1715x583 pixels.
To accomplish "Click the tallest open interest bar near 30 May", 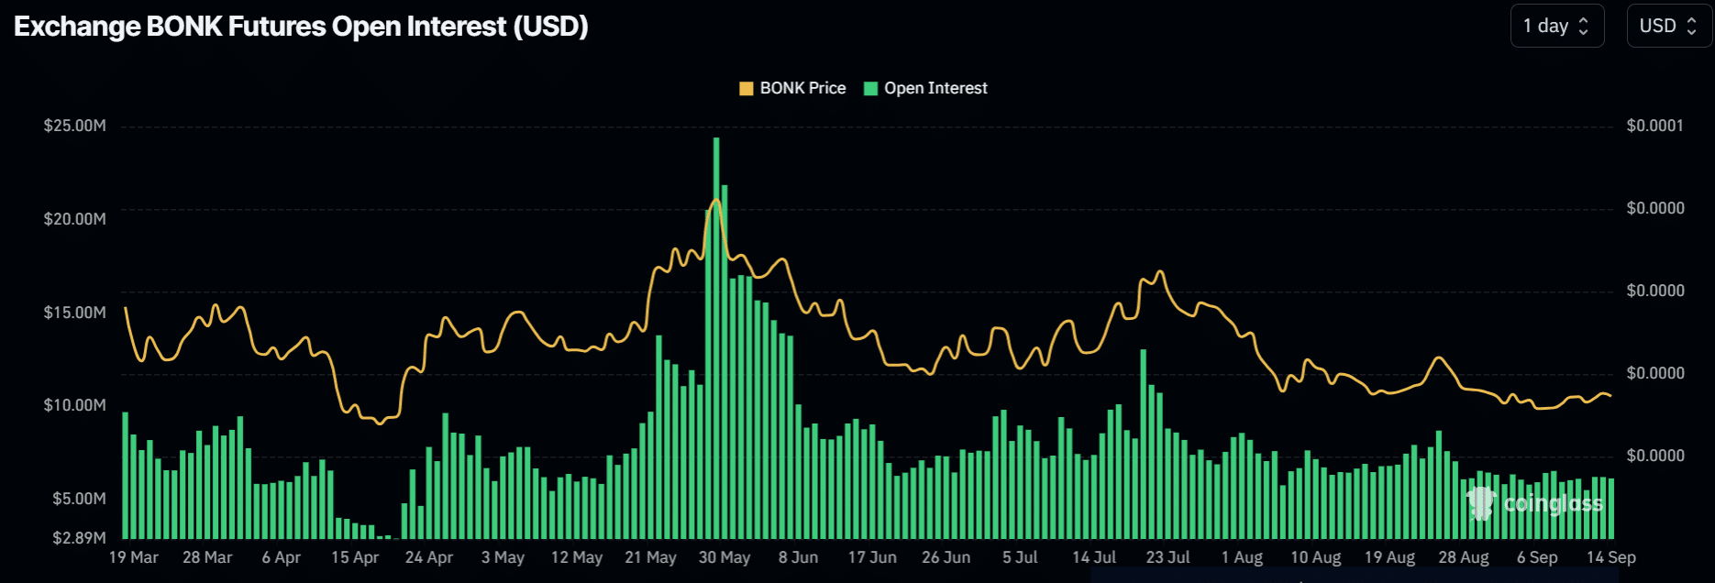I will click(716, 338).
